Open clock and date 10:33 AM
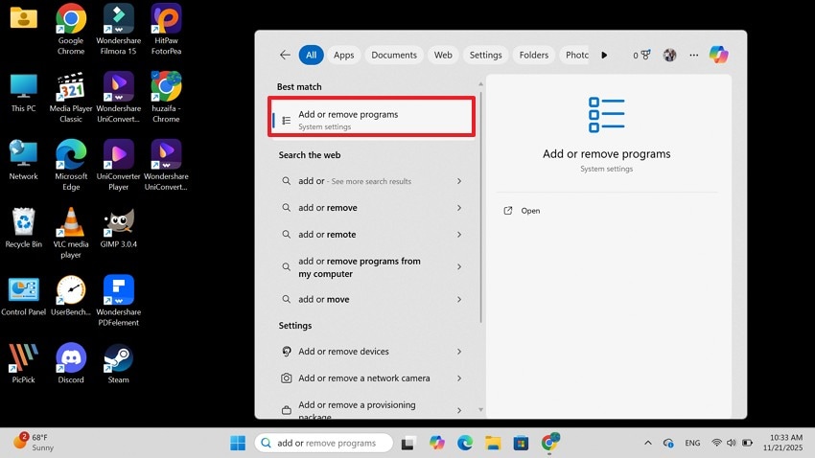 point(783,443)
